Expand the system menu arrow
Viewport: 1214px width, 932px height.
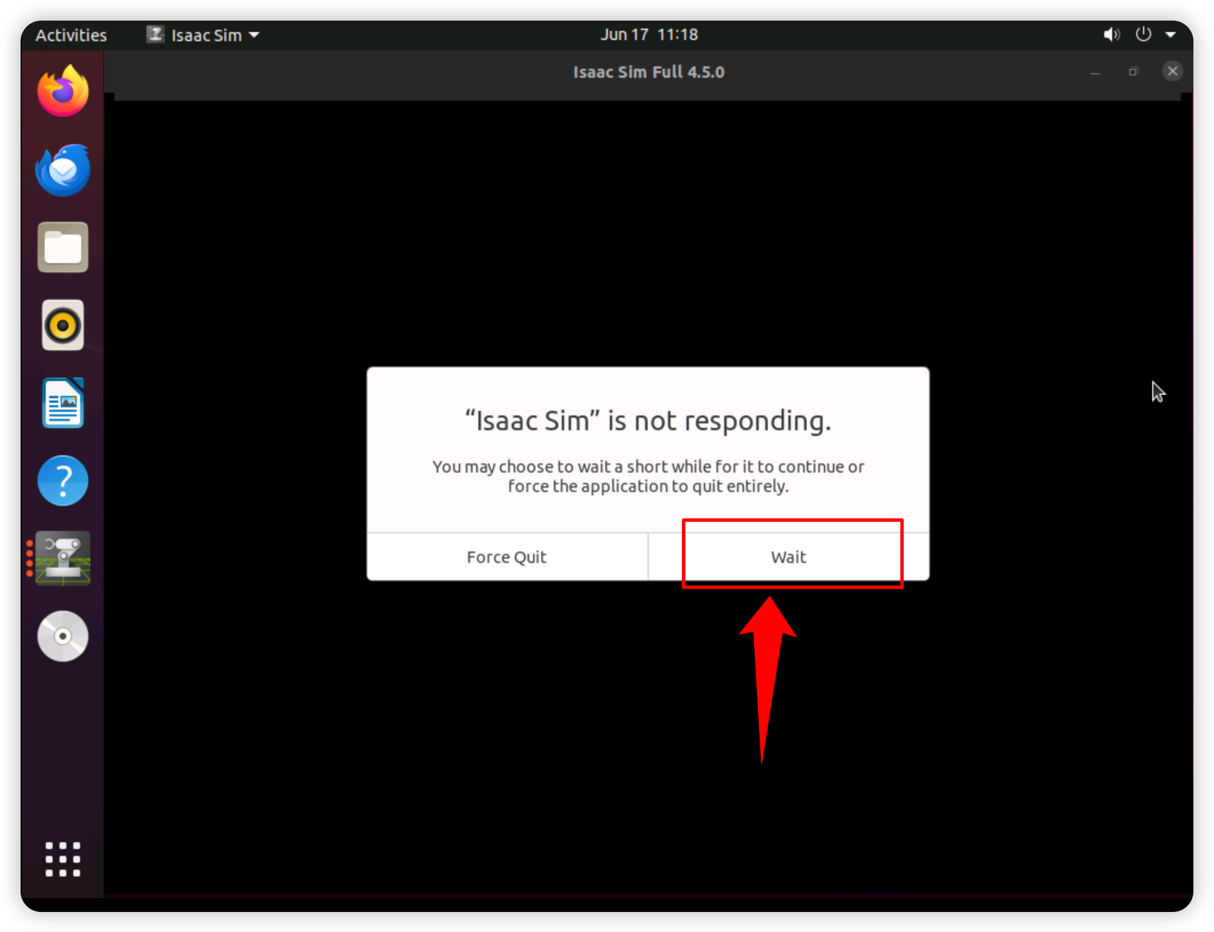pyautogui.click(x=1171, y=35)
